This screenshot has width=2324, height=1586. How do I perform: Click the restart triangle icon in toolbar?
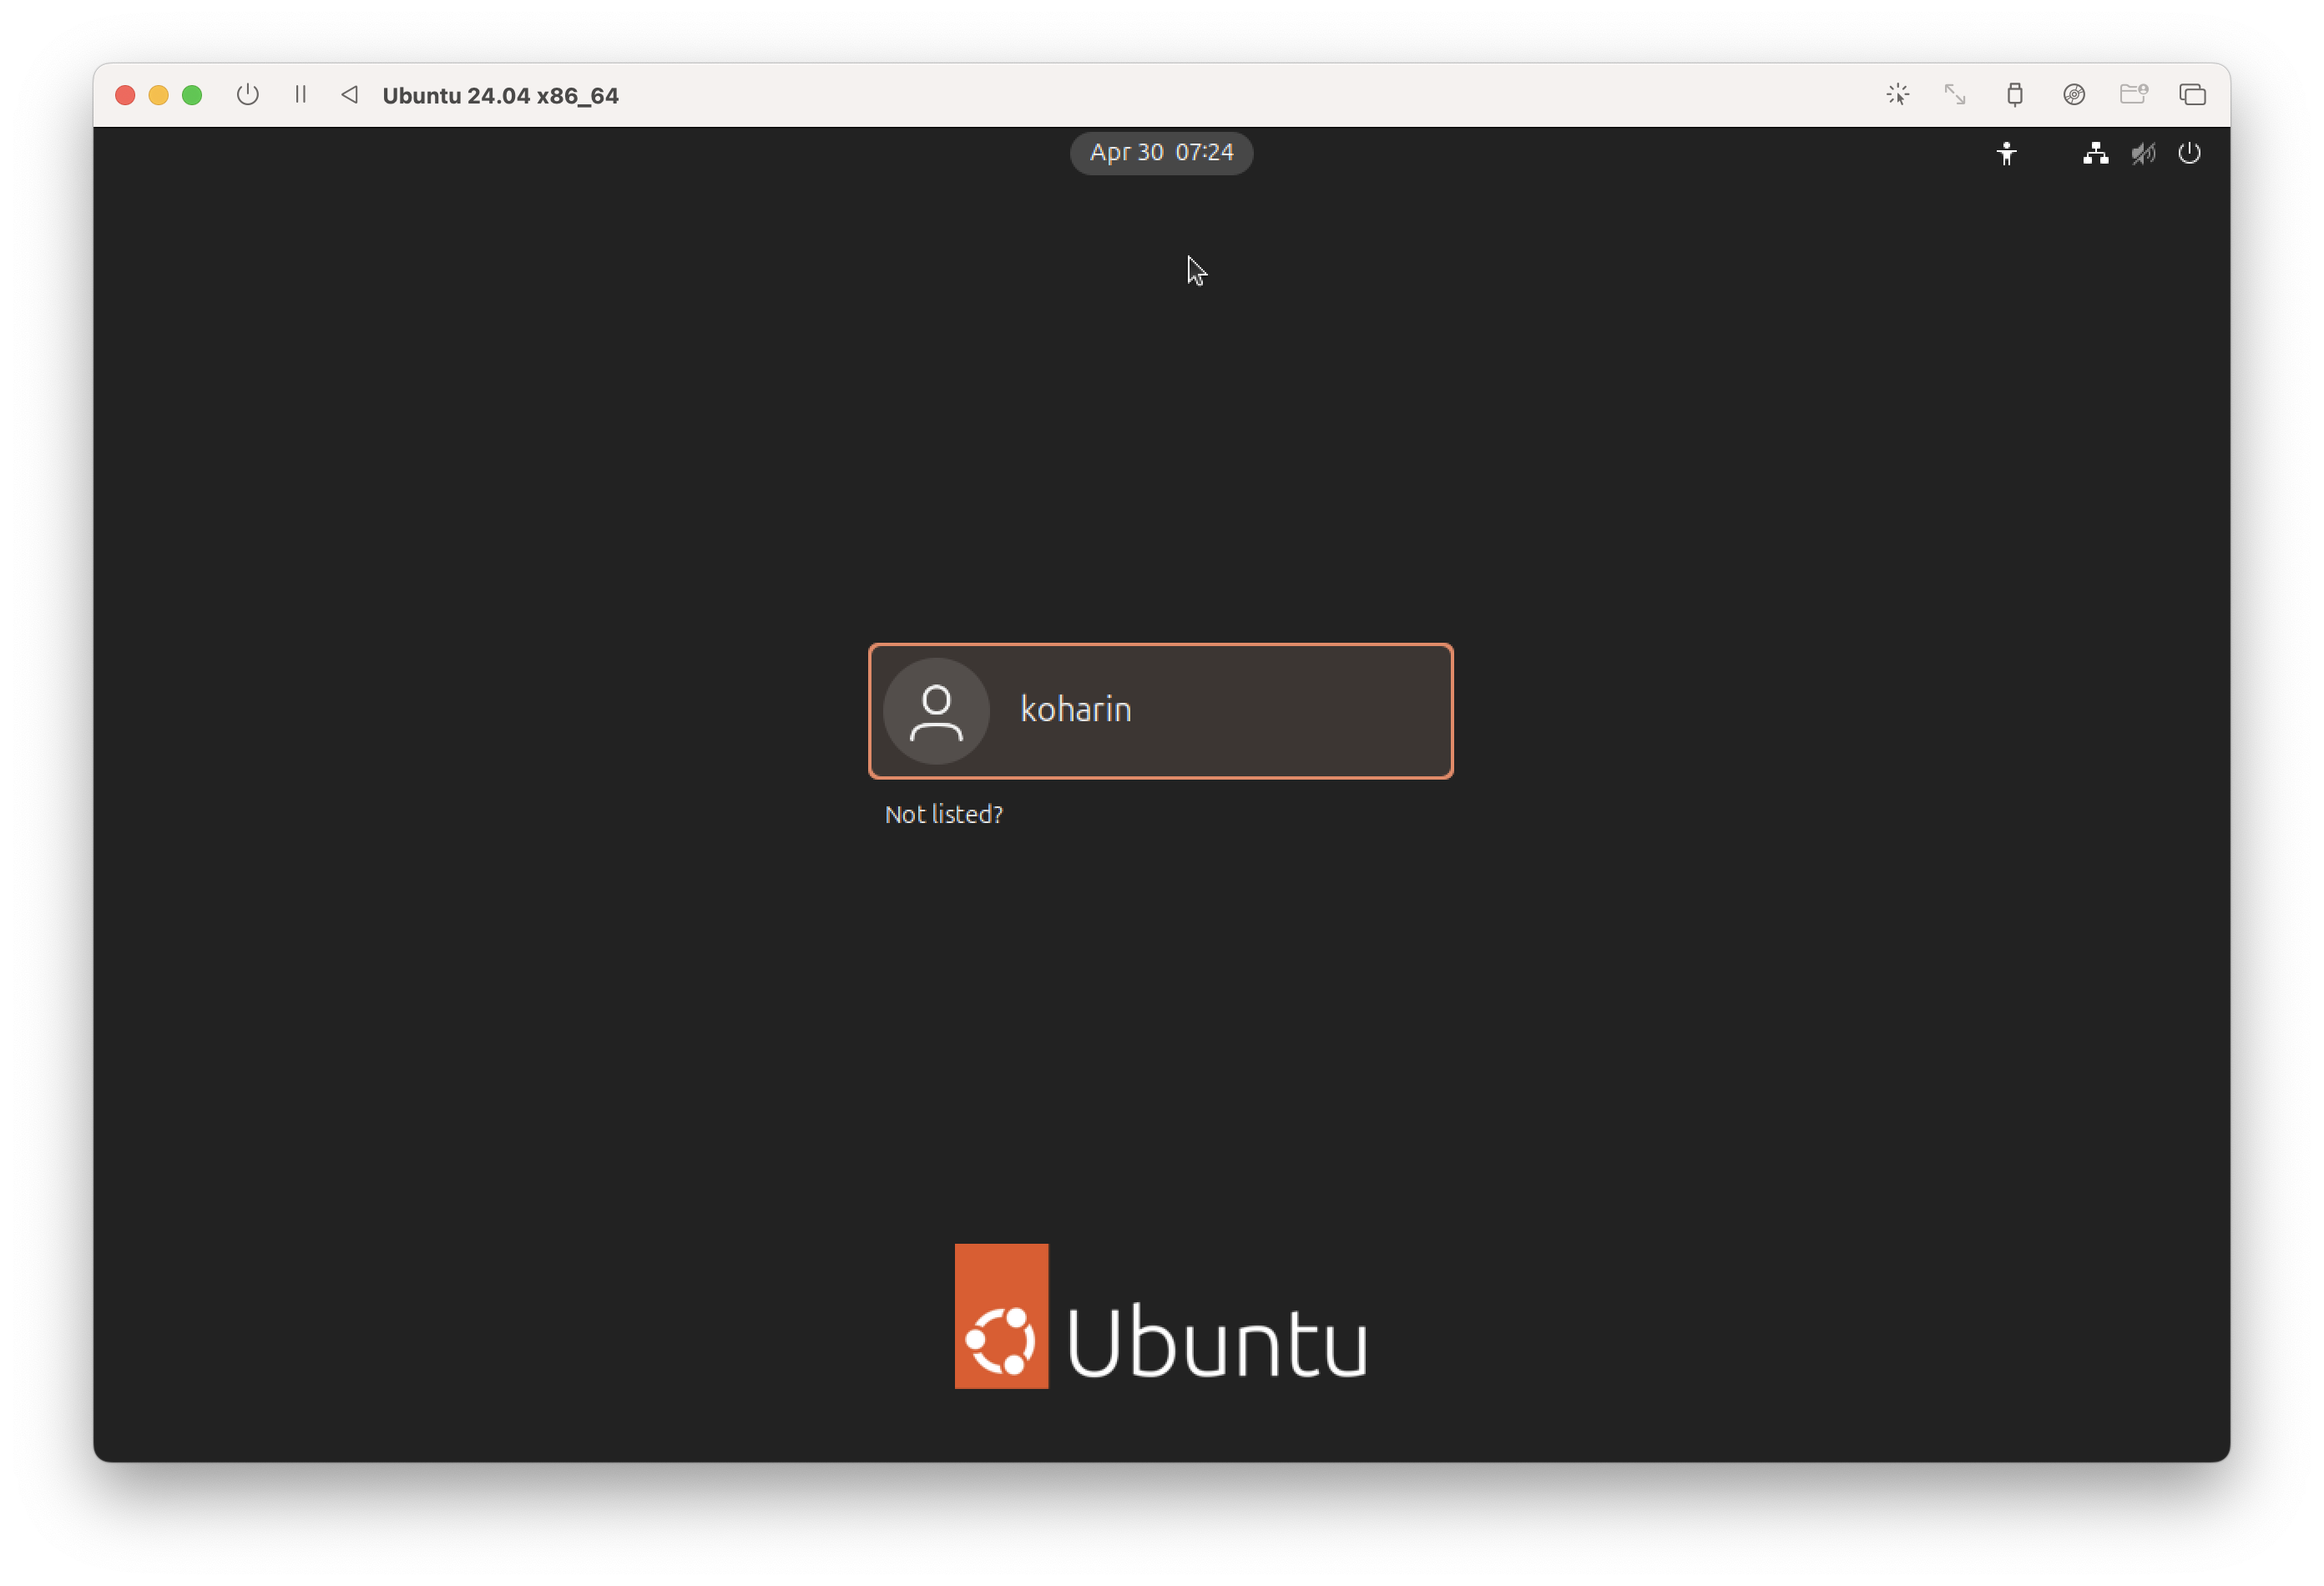349,95
